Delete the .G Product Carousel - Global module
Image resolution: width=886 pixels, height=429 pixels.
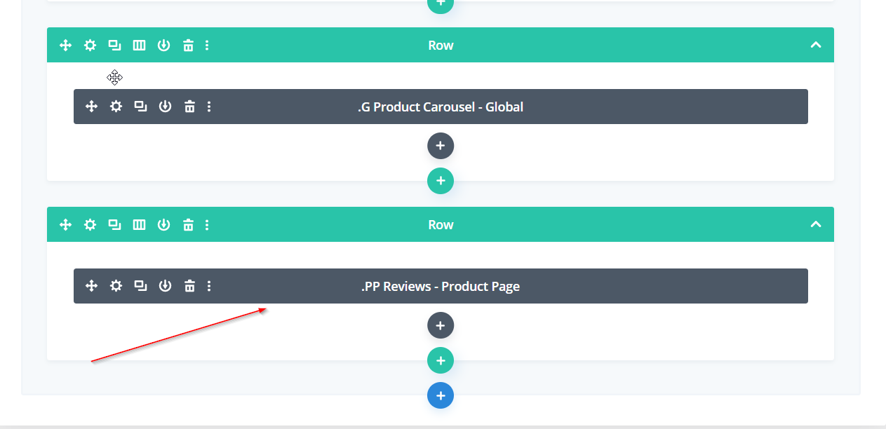(x=189, y=107)
